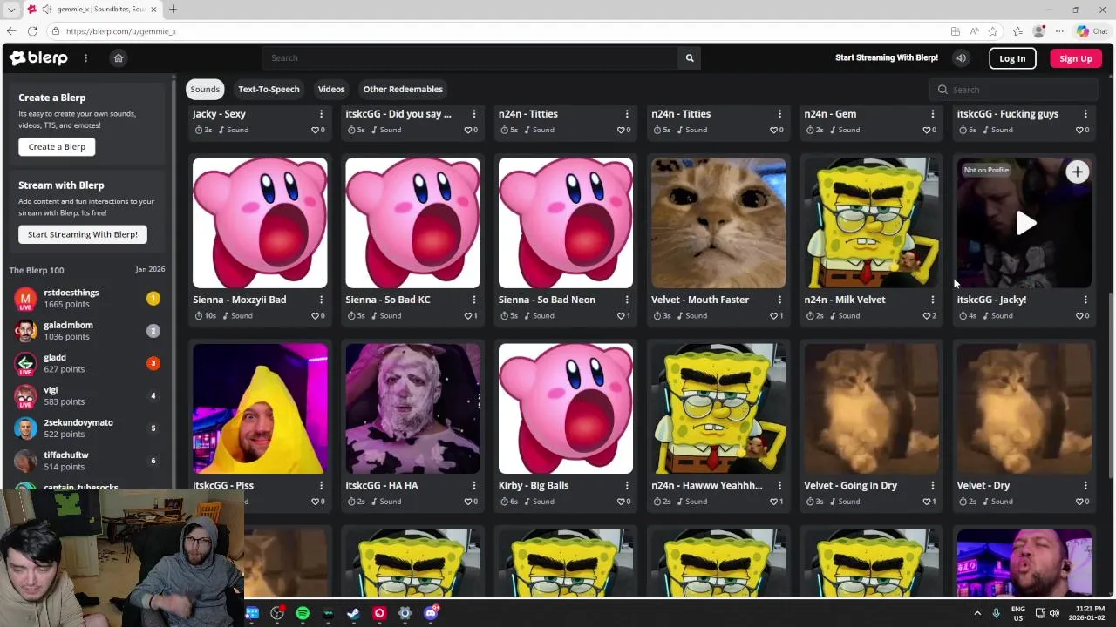Focus the top center Search field

470,57
